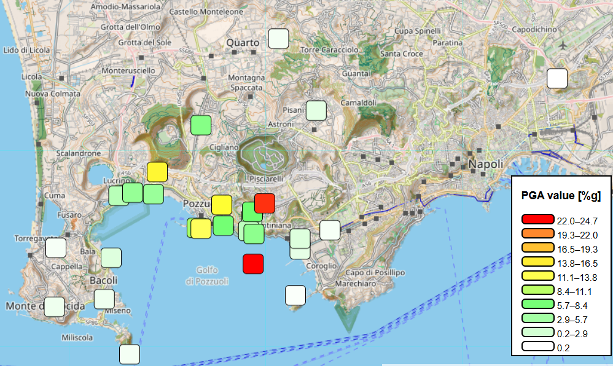Click the pale green marker near Pisani
613x366 pixels.
point(315,112)
